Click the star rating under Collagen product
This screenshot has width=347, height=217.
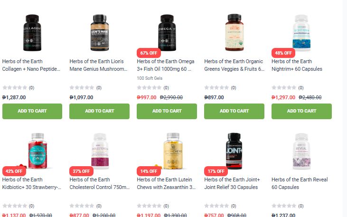click(x=15, y=88)
